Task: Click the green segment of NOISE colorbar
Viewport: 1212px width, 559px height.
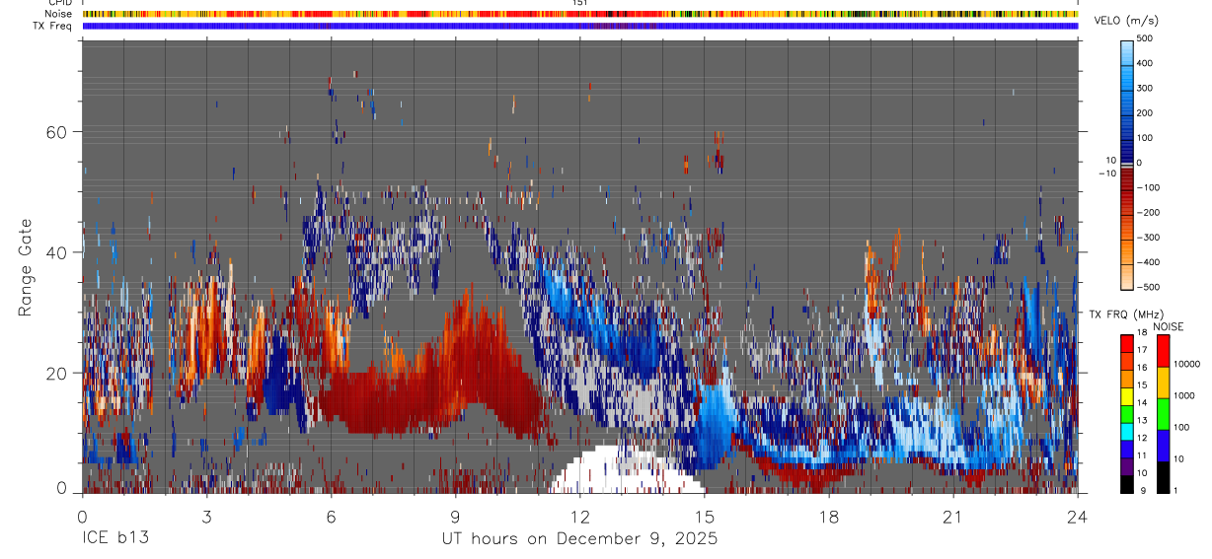Action: [1163, 414]
